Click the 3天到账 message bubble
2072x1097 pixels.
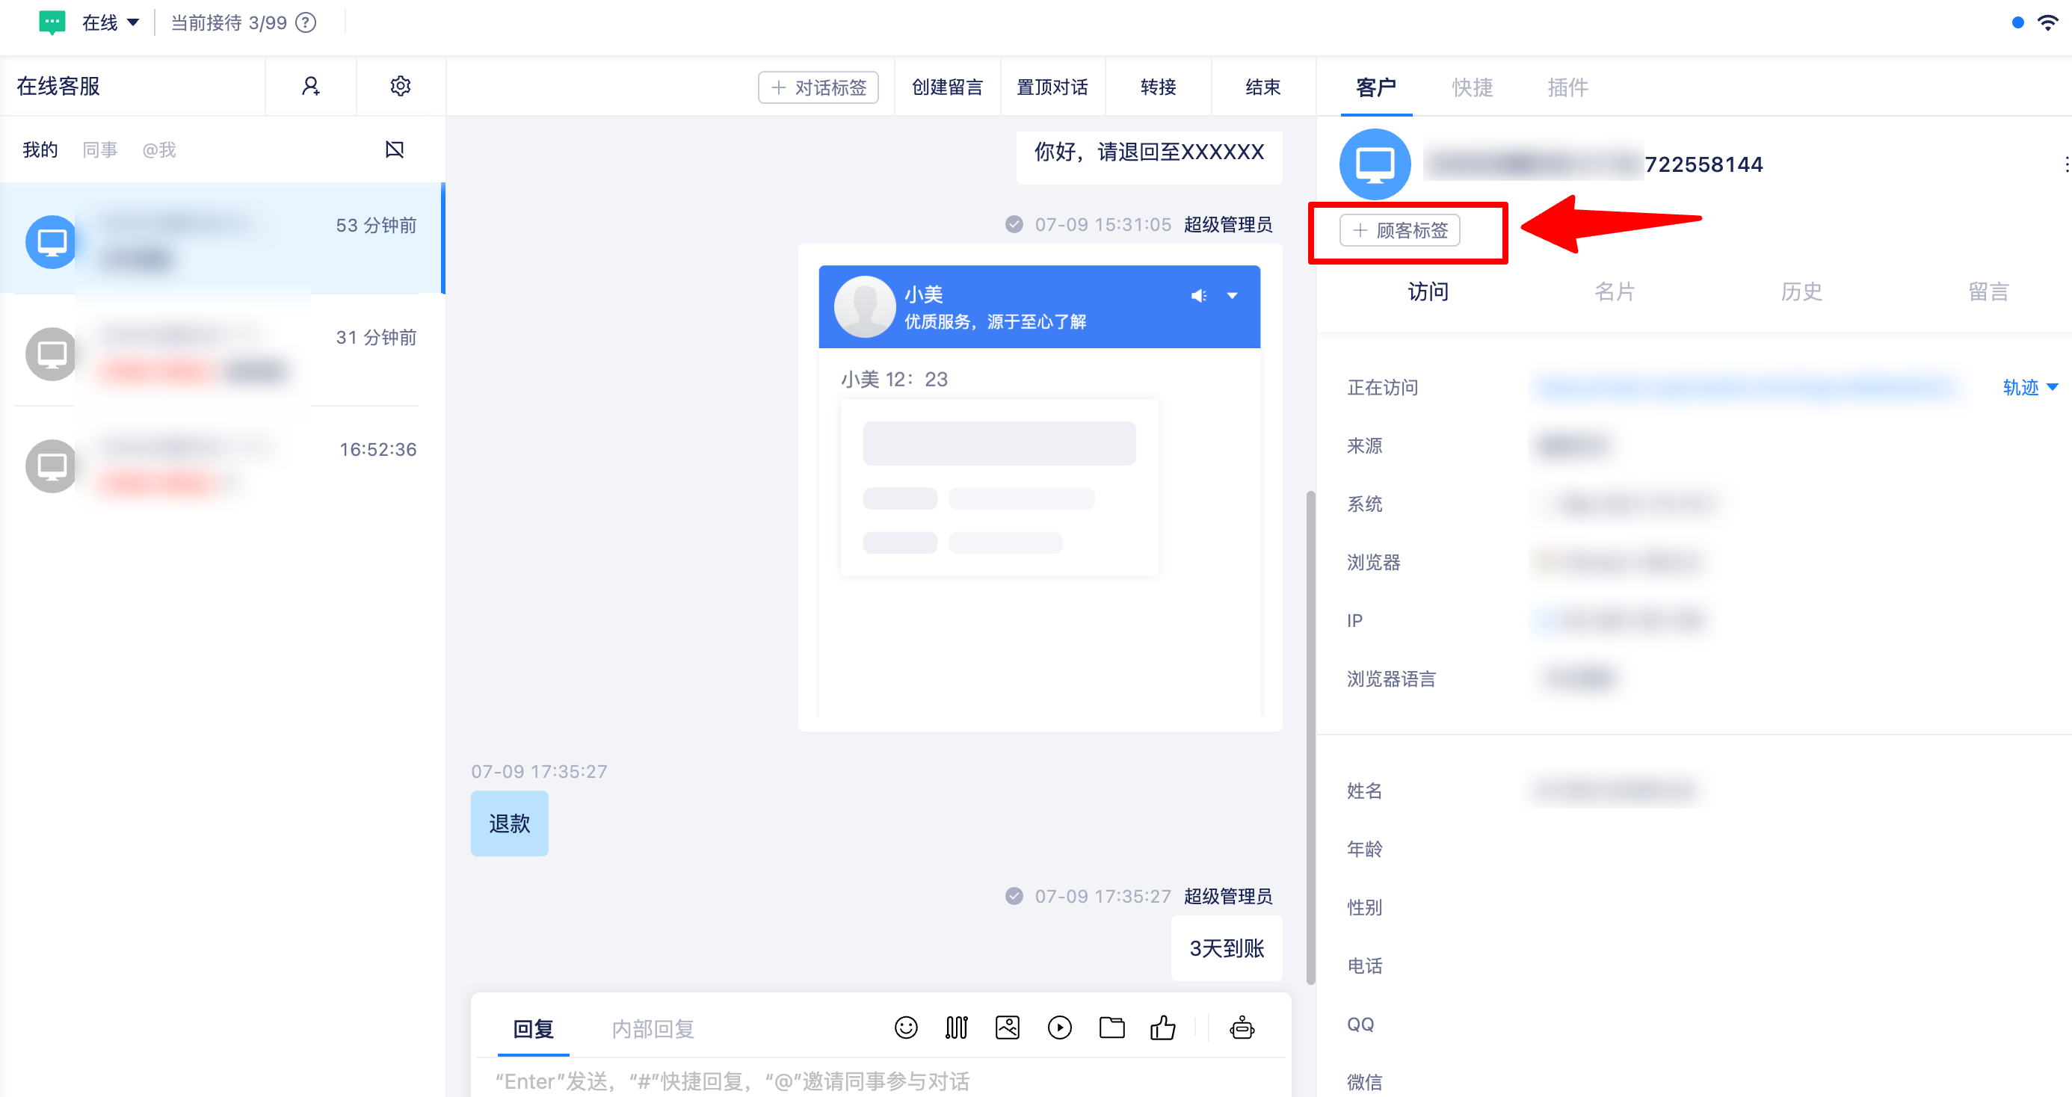[1226, 948]
